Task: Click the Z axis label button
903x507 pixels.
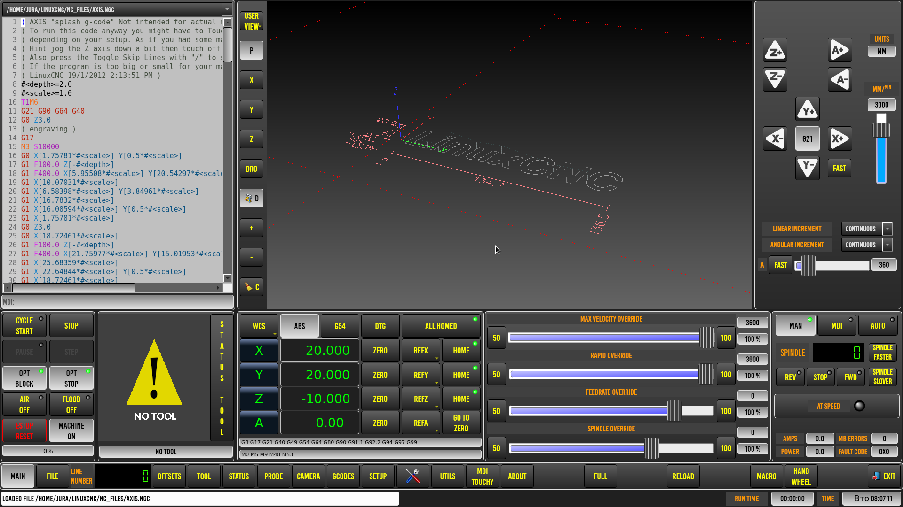Action: click(x=259, y=399)
